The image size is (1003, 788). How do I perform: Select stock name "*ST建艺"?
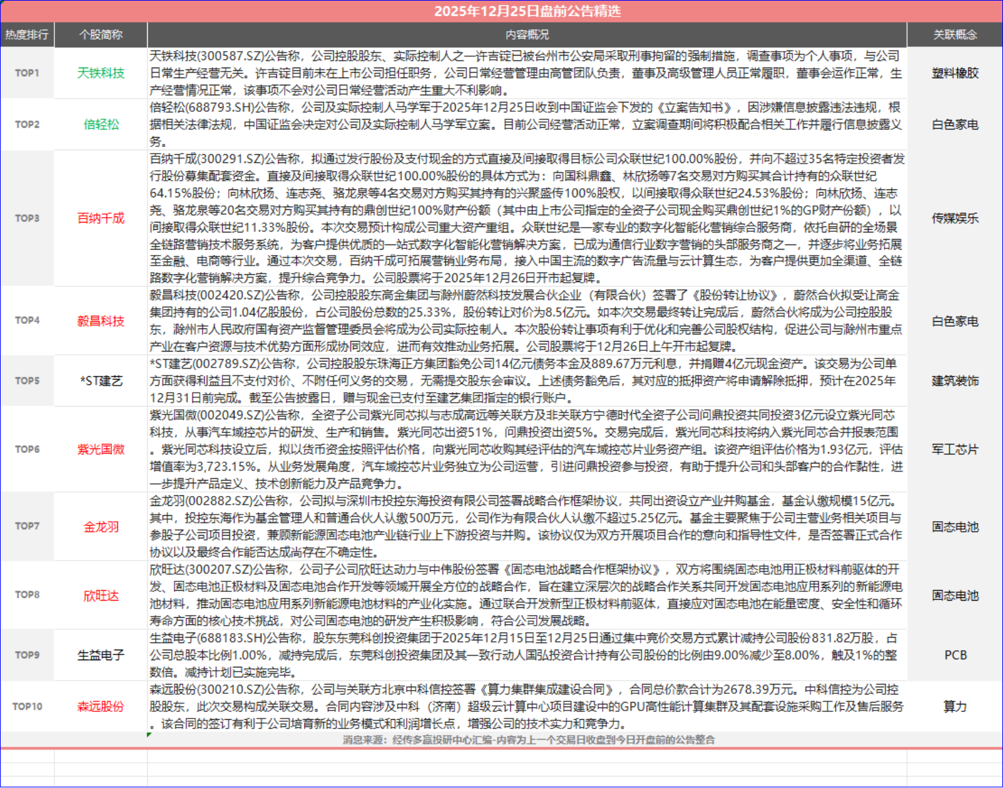[x=101, y=381]
